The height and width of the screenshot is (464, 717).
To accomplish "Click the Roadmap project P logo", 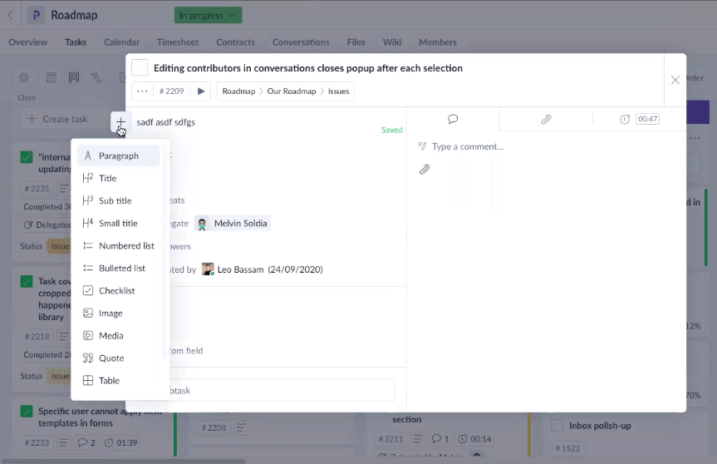I will point(36,15).
